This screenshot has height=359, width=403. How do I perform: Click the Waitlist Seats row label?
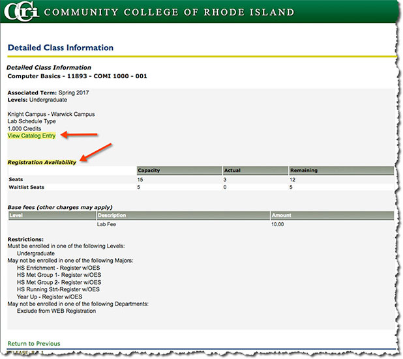tap(25, 188)
